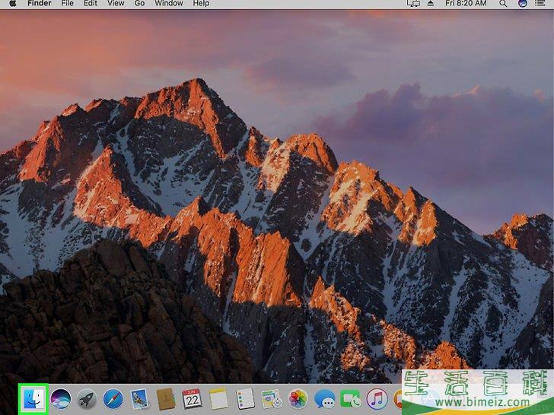Open Messages chat bubble in Dock
This screenshot has height=415, width=554.
[x=325, y=398]
